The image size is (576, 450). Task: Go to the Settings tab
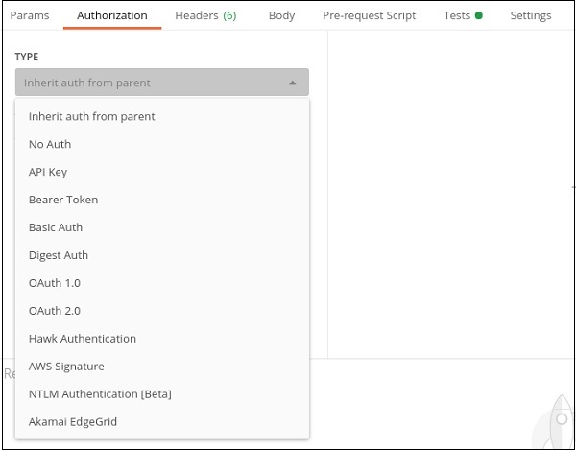pos(530,15)
